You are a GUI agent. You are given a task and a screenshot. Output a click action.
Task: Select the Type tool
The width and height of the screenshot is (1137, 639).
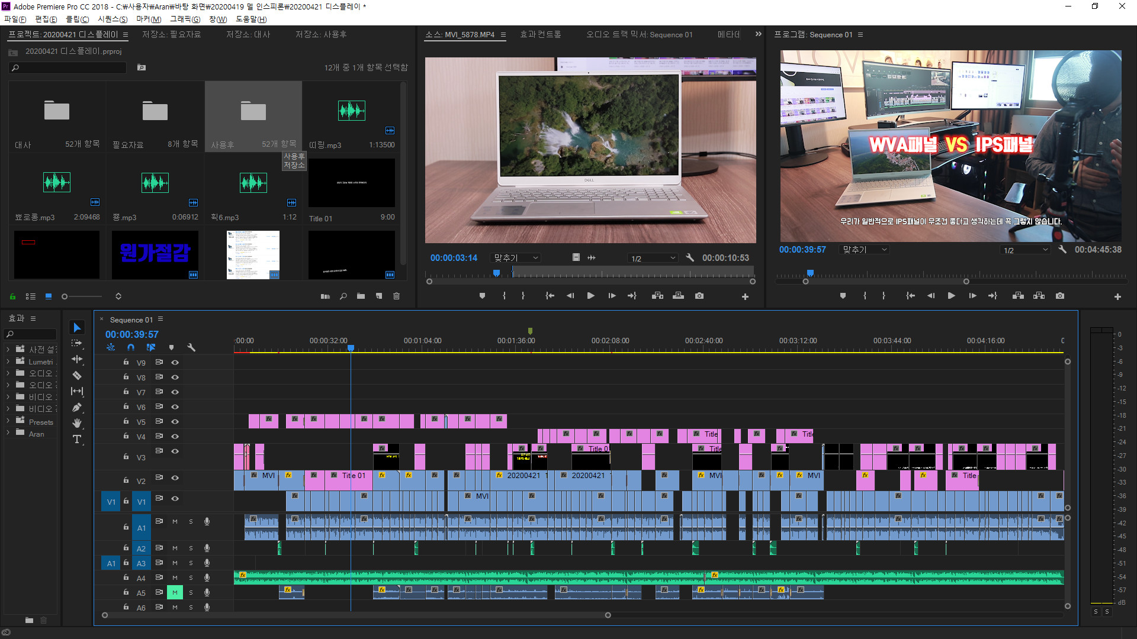[77, 439]
